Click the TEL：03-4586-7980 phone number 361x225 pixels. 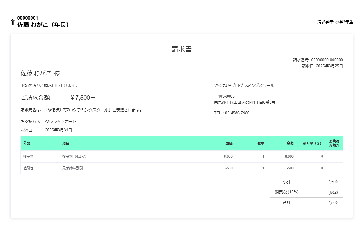[232, 113]
